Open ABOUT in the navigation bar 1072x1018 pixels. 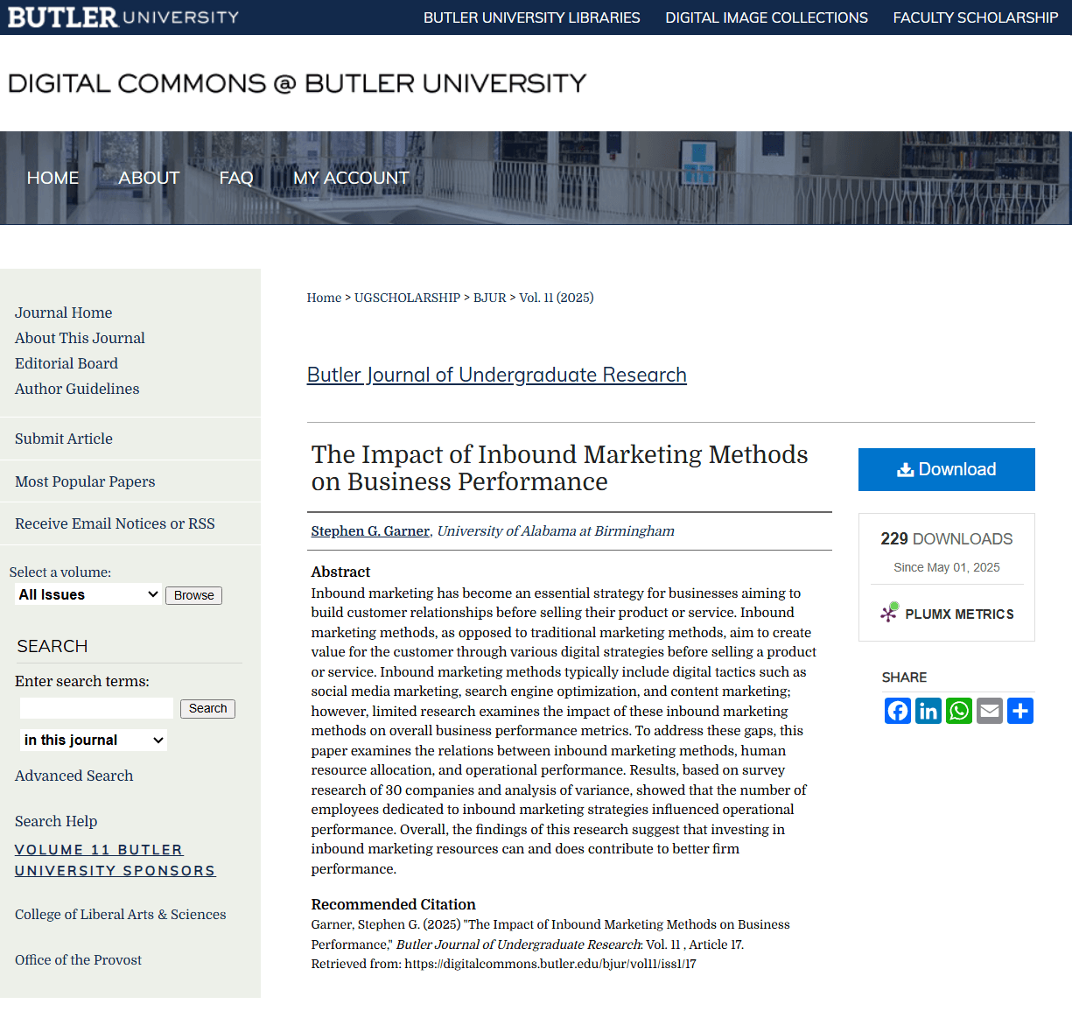(x=149, y=178)
